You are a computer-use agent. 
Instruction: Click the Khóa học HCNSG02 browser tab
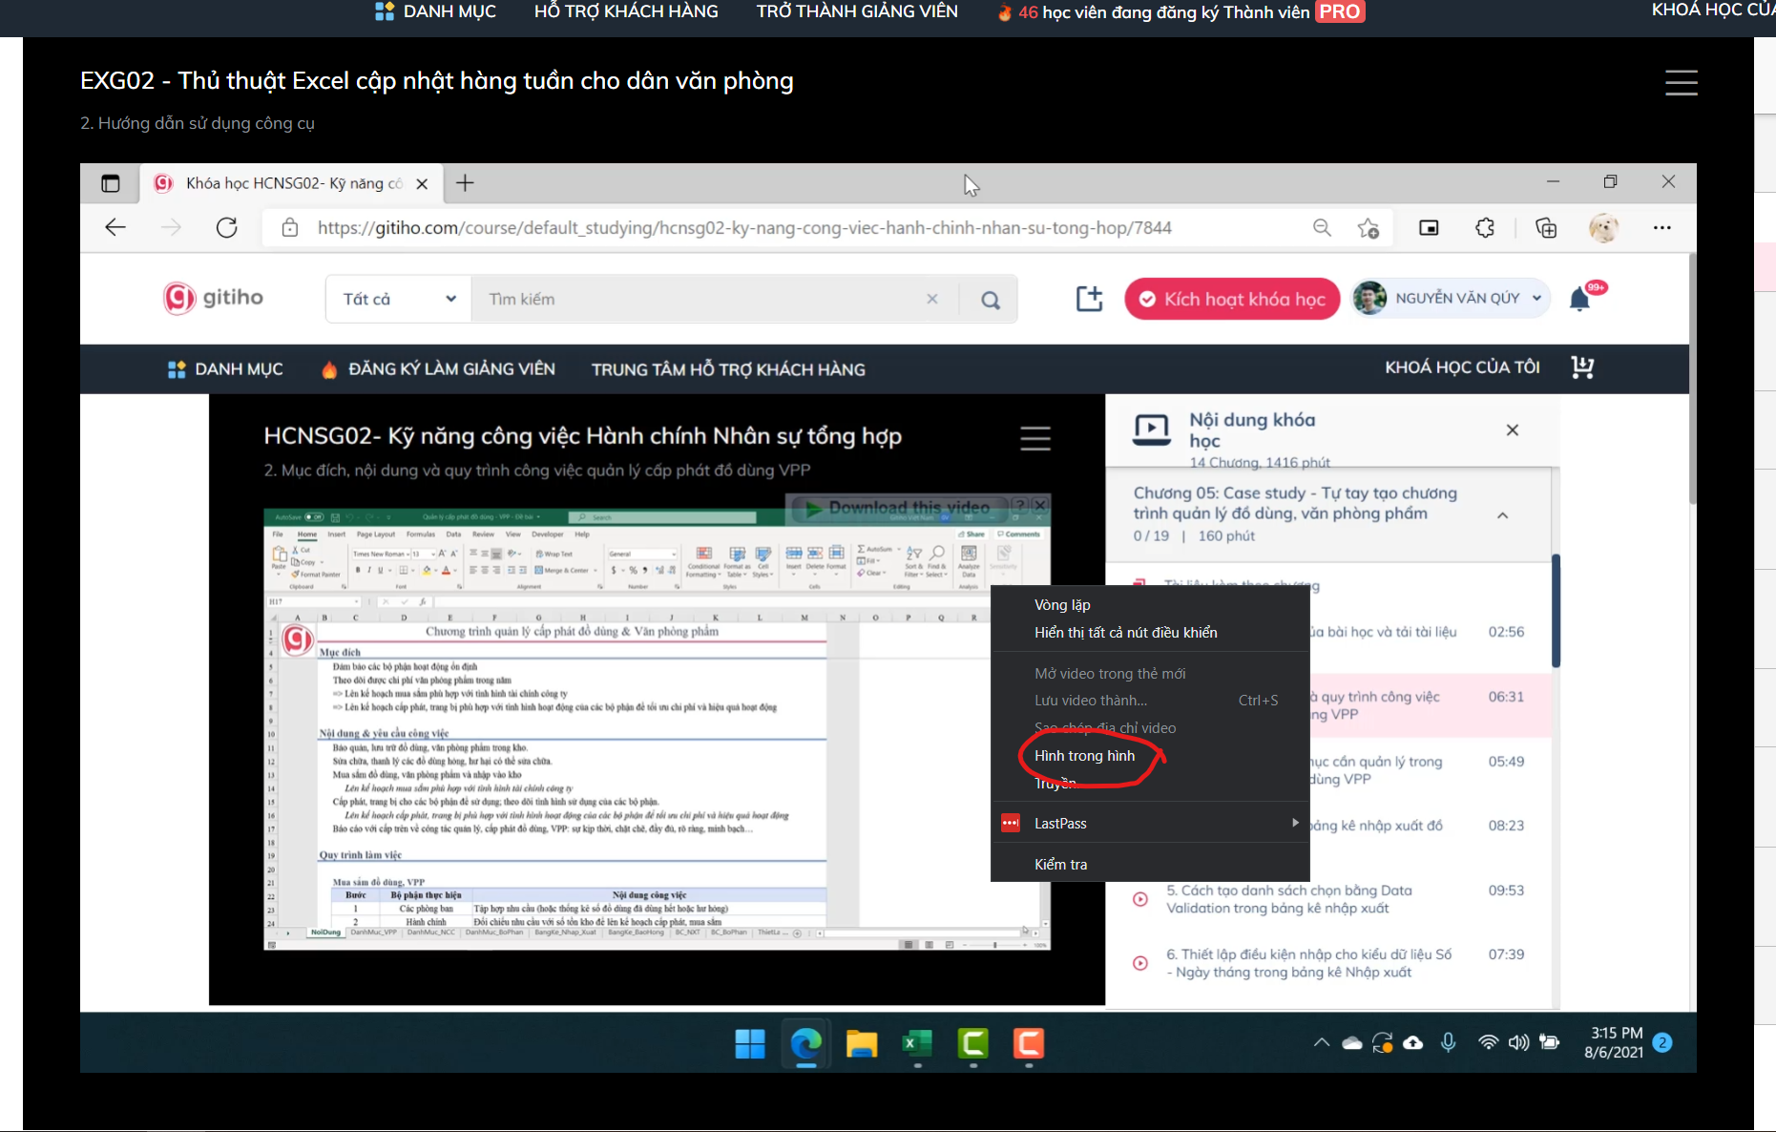[x=291, y=183]
